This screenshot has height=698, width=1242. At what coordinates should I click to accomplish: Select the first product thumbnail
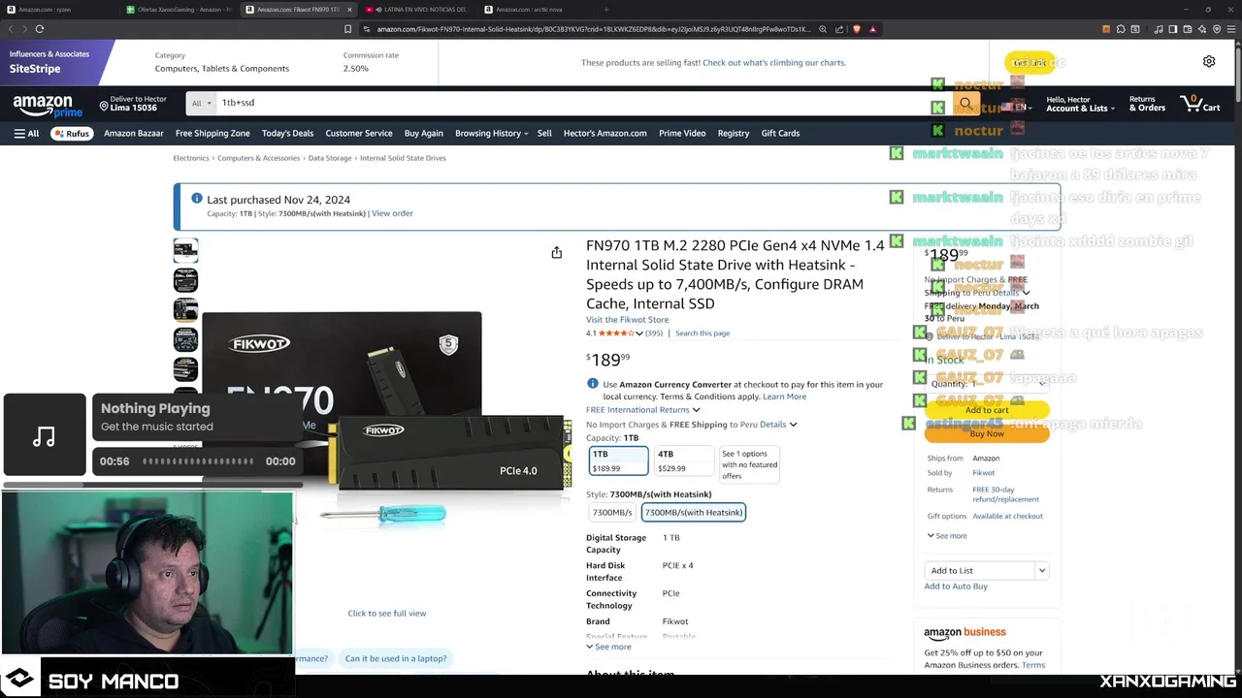[x=185, y=250]
